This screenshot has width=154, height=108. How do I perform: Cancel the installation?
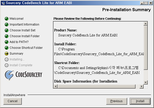[12, 101]
